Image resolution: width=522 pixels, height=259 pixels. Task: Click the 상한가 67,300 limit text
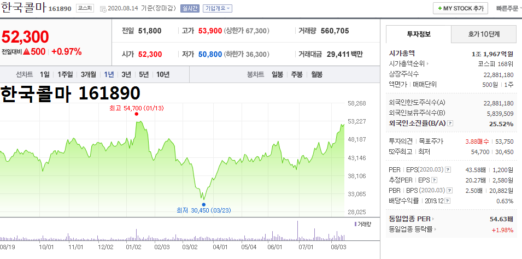tap(247, 31)
